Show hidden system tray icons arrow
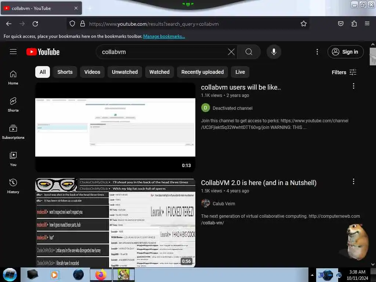Image resolution: width=376 pixels, height=282 pixels. tap(312, 275)
